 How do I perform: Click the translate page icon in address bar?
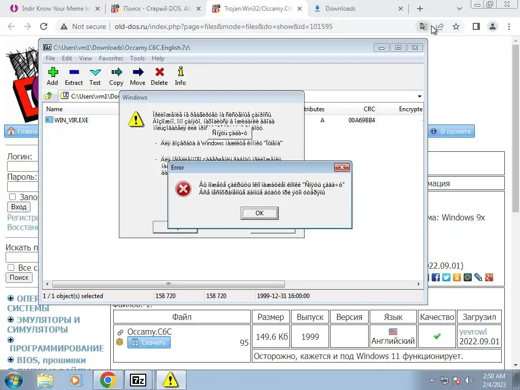pyautogui.click(x=423, y=26)
